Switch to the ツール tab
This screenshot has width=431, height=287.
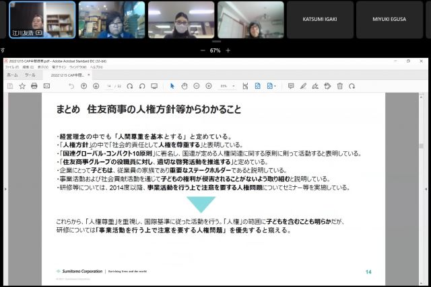click(30, 75)
